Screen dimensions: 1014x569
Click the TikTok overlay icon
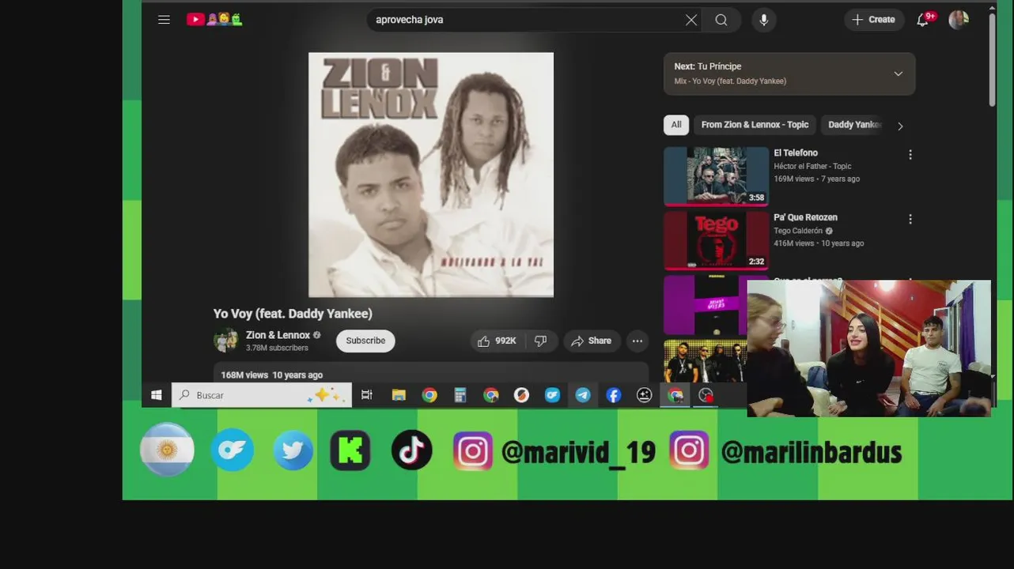click(412, 450)
